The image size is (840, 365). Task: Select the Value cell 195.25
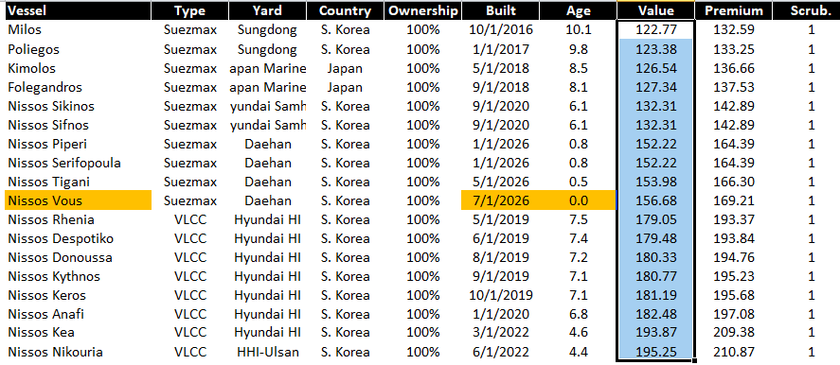pos(655,352)
